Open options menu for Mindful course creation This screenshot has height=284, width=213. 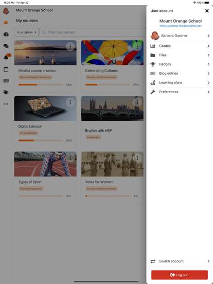(70, 46)
